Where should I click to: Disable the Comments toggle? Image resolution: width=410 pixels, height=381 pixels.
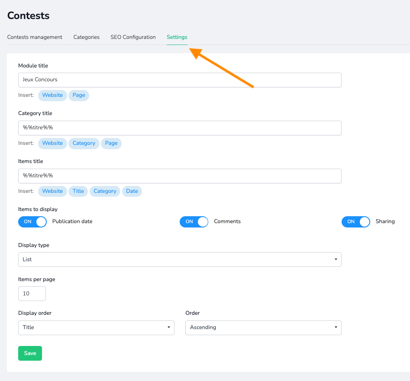194,221
